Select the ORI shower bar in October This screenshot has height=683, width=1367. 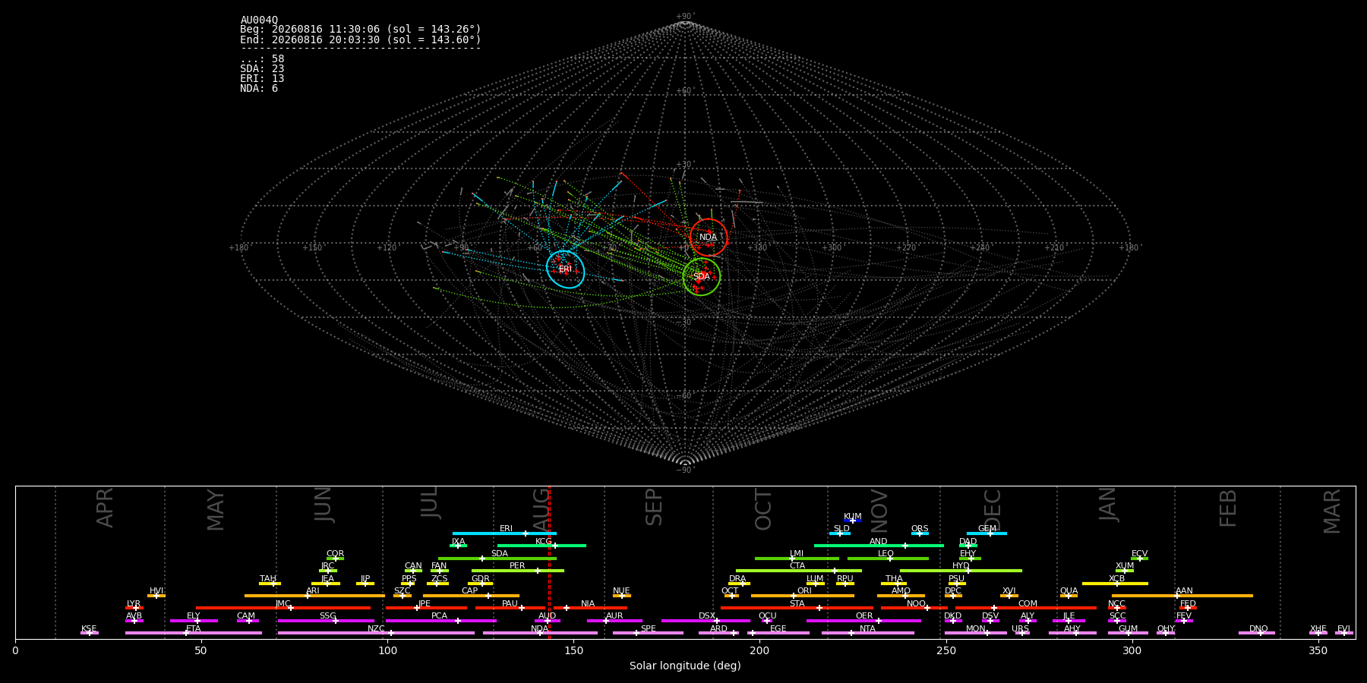click(803, 596)
